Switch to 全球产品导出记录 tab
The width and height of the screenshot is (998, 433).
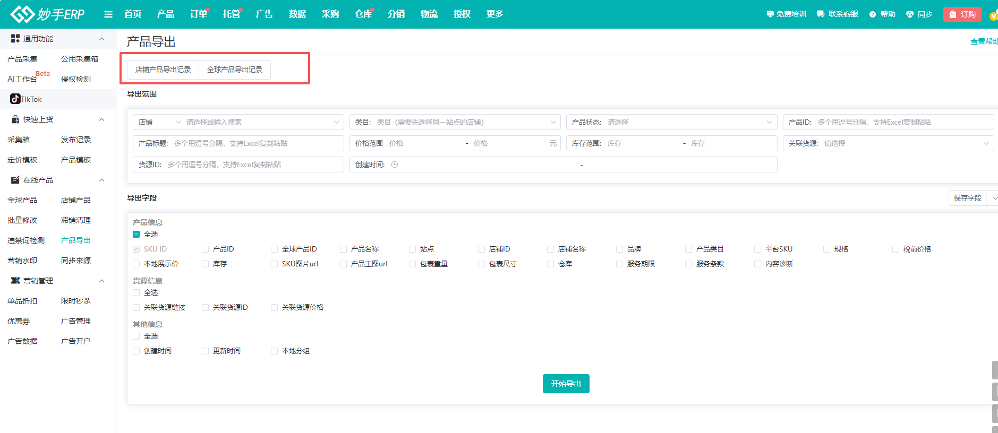point(235,70)
